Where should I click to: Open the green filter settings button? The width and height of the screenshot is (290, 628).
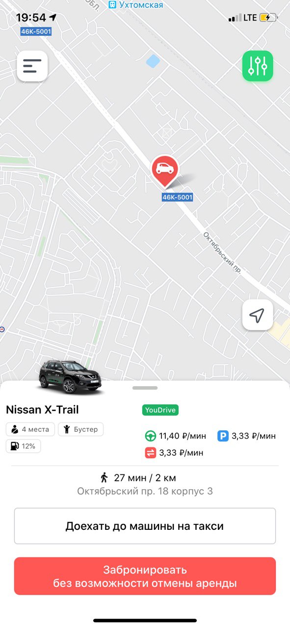[258, 66]
